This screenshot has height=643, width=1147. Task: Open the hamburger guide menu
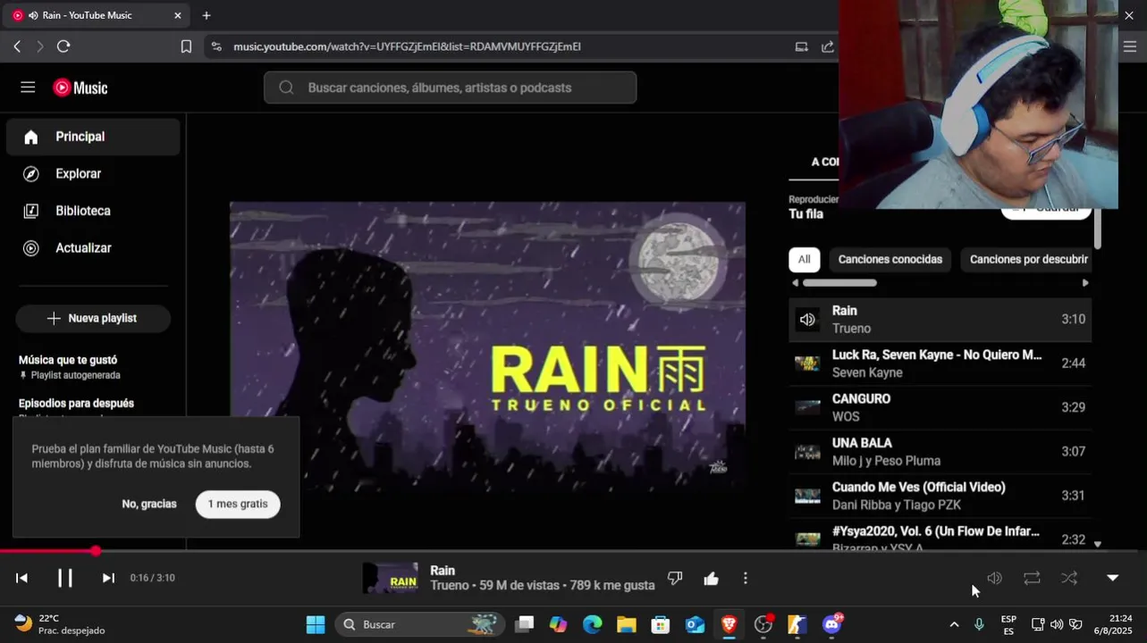pos(28,88)
